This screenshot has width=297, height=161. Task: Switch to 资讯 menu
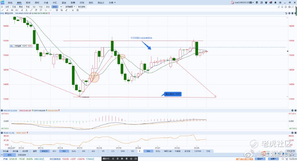(91, 3)
